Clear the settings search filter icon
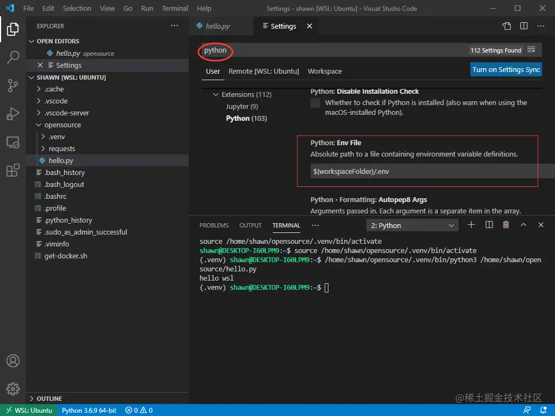The image size is (555, 416). click(x=531, y=50)
